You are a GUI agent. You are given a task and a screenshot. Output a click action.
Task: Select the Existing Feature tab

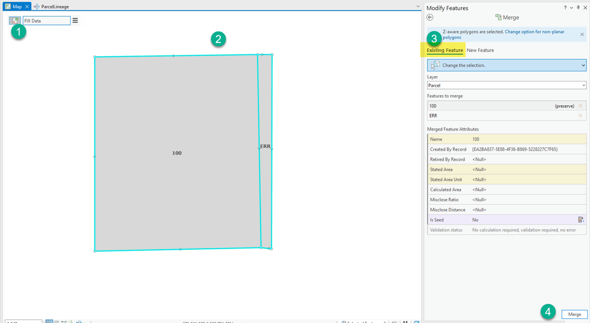[445, 50]
